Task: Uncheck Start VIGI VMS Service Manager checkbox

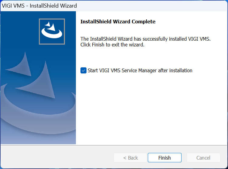Action: click(x=83, y=70)
